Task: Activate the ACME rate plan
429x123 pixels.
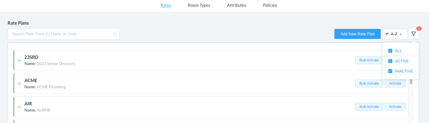Action: tap(395, 83)
